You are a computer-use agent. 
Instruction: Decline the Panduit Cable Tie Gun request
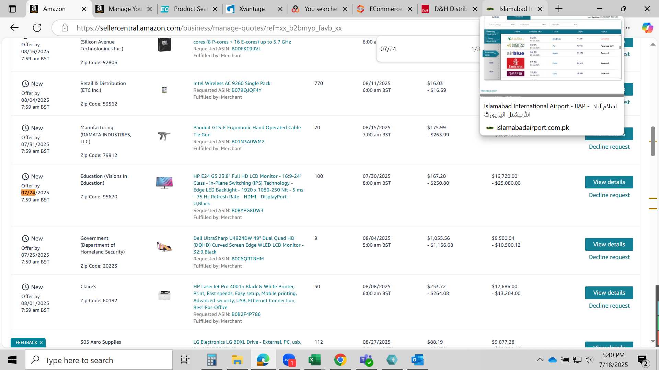(609, 147)
